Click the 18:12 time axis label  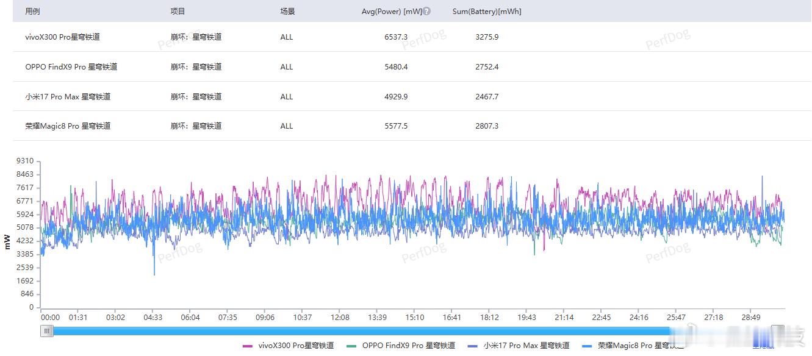[x=489, y=318]
